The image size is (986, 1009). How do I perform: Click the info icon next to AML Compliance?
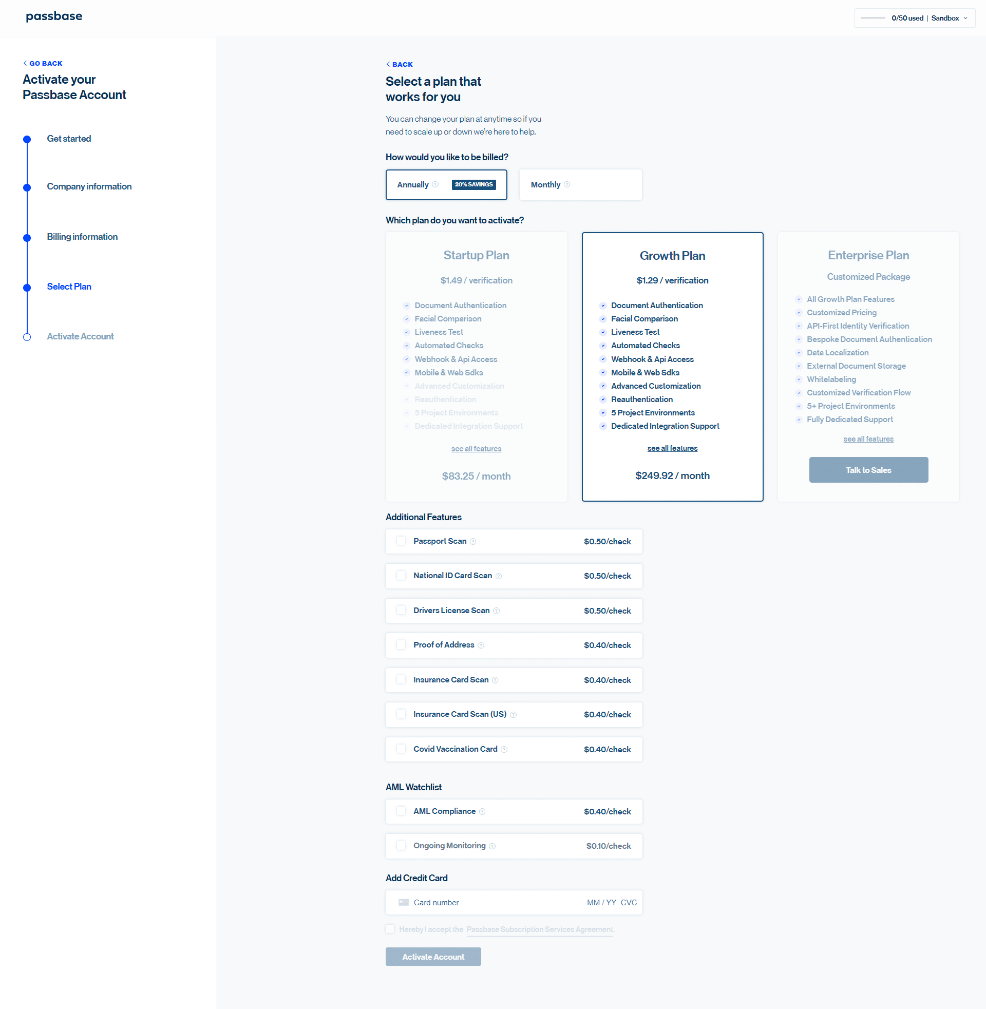(483, 811)
